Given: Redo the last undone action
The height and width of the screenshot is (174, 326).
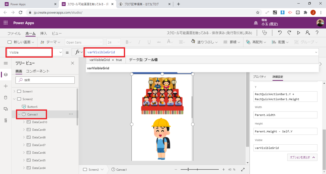Looking at the screenshot, I should coord(289,33).
